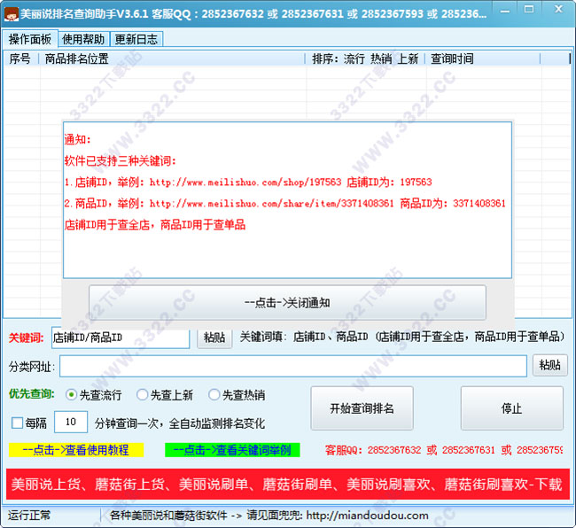Enable the 每隔 auto-query checkbox
Viewport: 576px width, 528px height.
17,423
